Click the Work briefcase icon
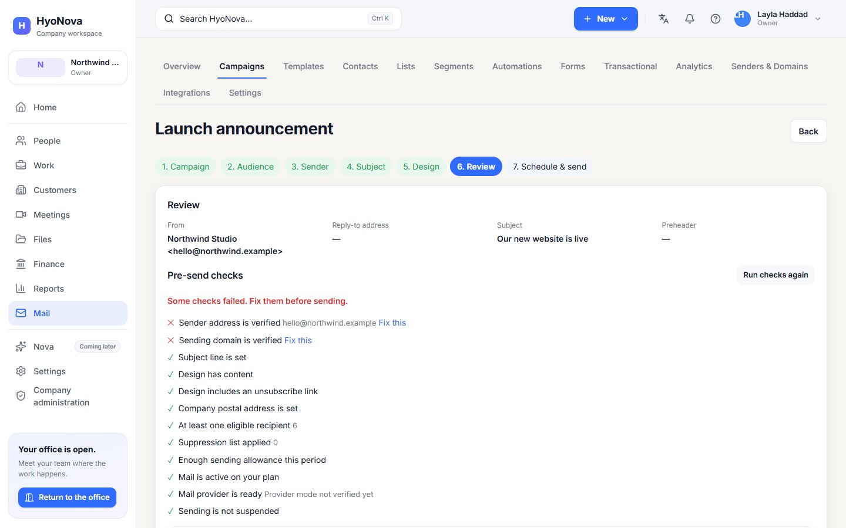This screenshot has width=846, height=528. pyautogui.click(x=21, y=165)
